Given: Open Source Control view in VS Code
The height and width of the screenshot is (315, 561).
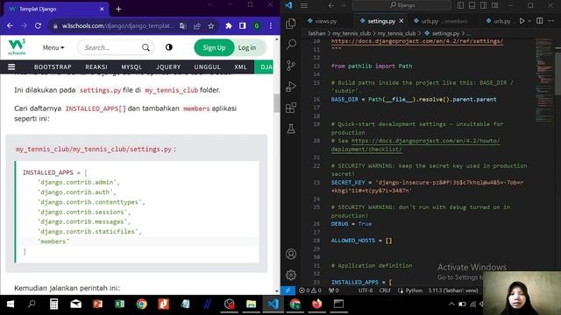Looking at the screenshot, I should point(291,66).
